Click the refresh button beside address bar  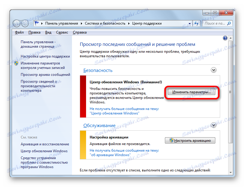point(196,24)
